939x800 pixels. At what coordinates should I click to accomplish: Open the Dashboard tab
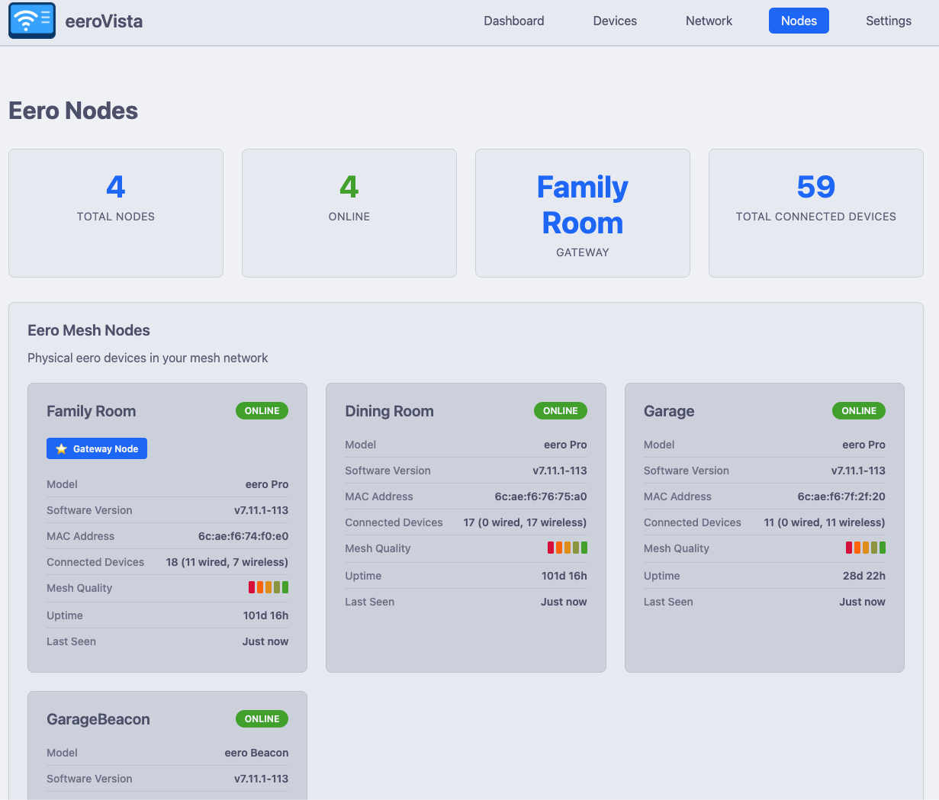[x=513, y=21]
